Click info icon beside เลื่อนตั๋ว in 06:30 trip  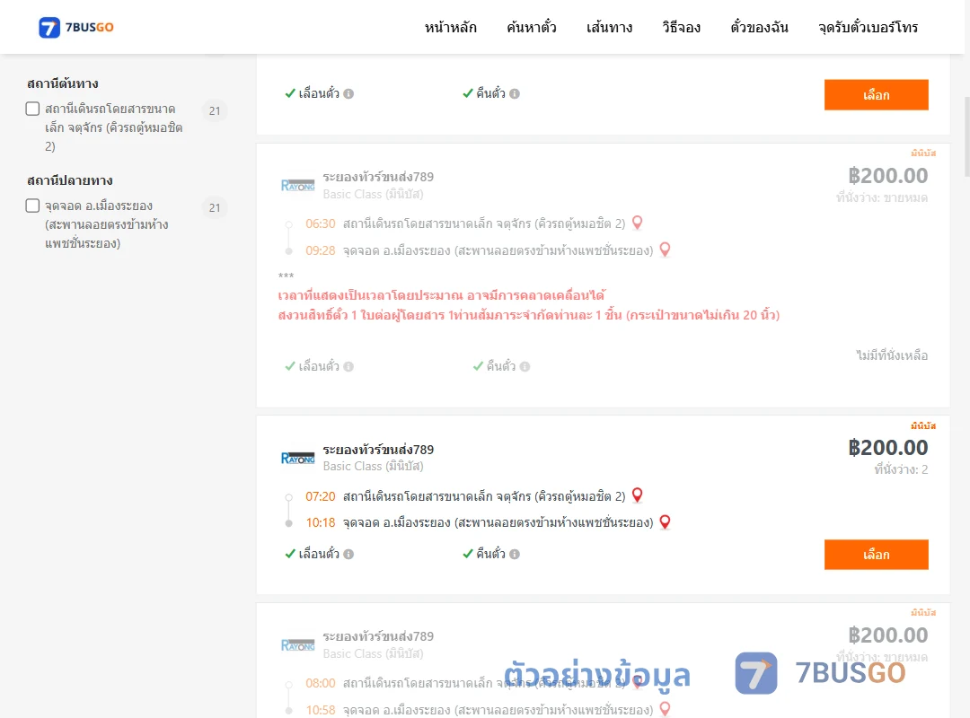pos(348,367)
